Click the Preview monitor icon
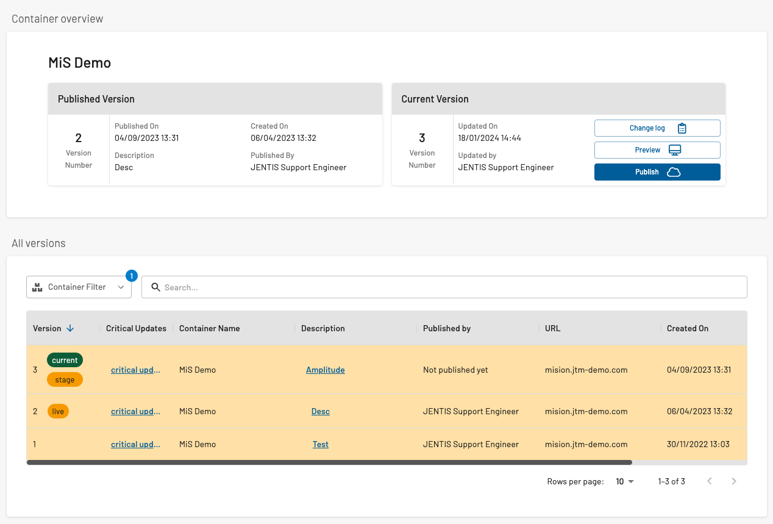The height and width of the screenshot is (524, 773). click(x=674, y=150)
